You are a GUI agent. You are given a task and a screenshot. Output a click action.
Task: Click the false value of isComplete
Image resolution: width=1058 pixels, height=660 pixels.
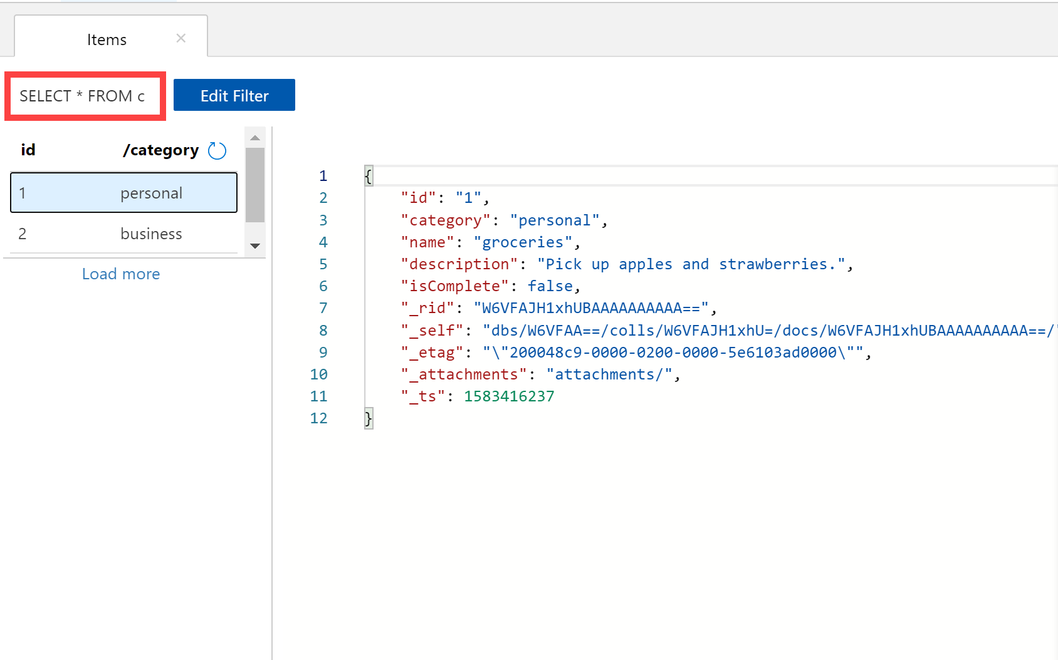[x=550, y=286]
